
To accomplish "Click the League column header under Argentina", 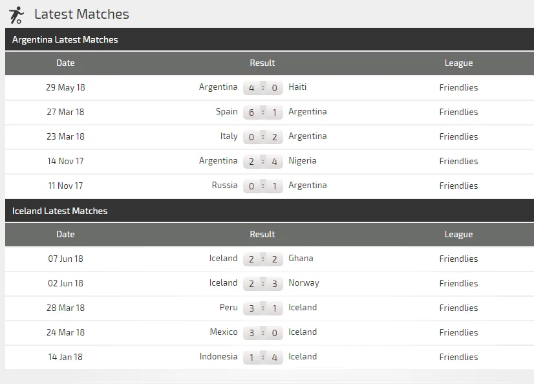I will (458, 63).
